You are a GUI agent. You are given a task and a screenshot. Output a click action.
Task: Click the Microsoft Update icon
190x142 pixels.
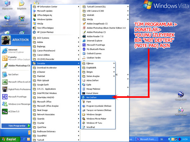pyautogui.click(x=35, y=11)
